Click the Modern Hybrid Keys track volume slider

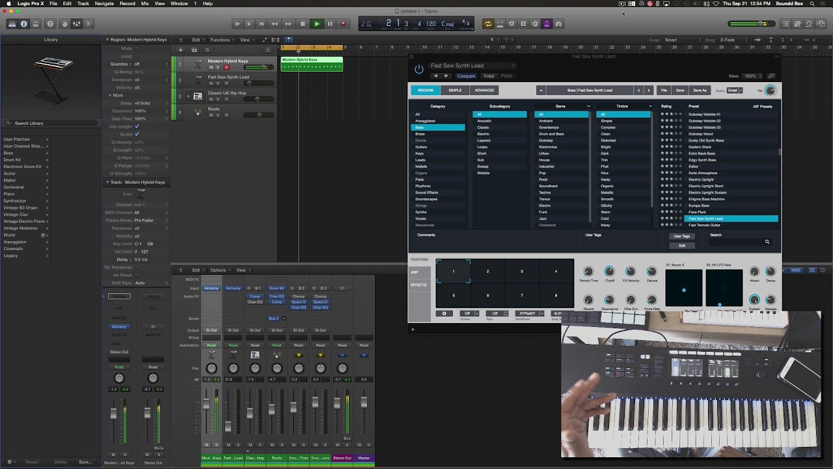258,67
